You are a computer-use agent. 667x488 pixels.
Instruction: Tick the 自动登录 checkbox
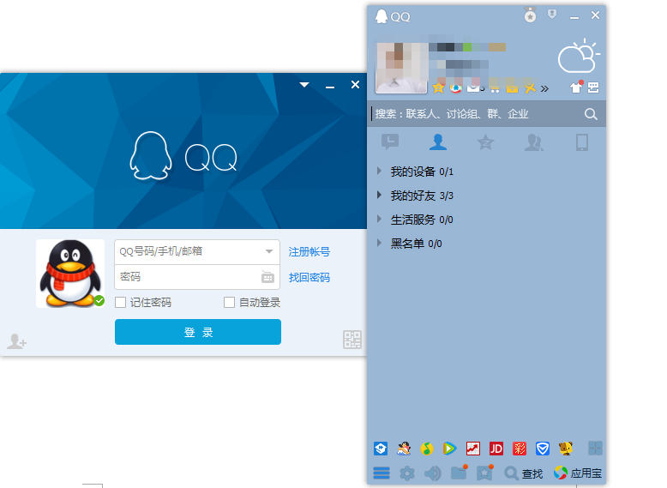tap(229, 303)
